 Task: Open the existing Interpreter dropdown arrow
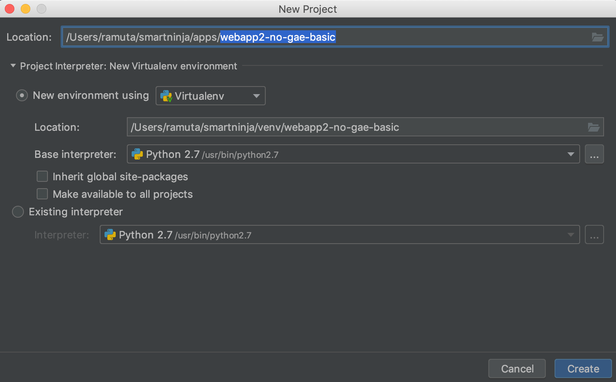[571, 235]
